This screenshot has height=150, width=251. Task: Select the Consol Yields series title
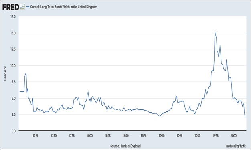click(x=63, y=7)
